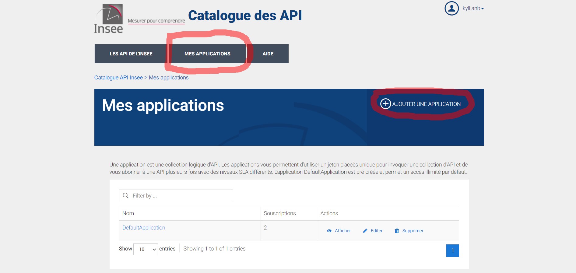Sort by the Souscriptions column header
Screen dimensions: 576x273
289,213
